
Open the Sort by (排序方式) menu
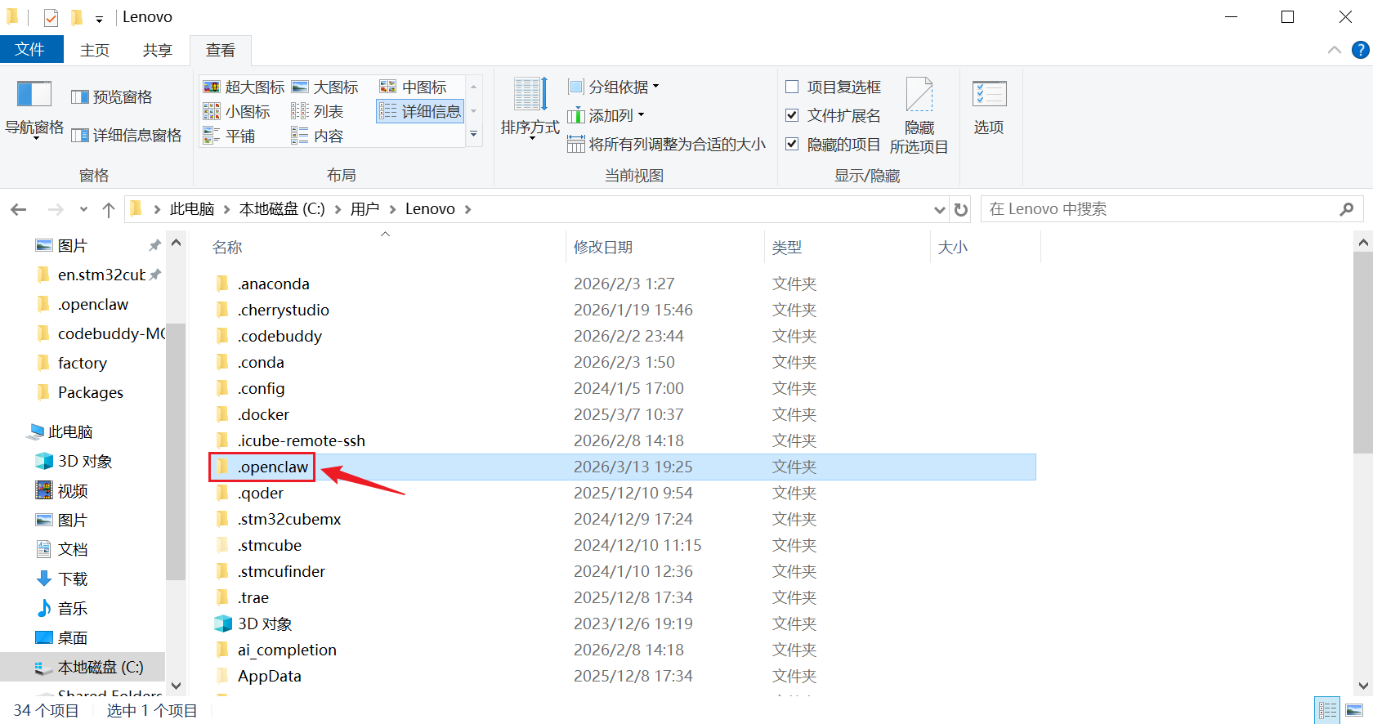530,108
